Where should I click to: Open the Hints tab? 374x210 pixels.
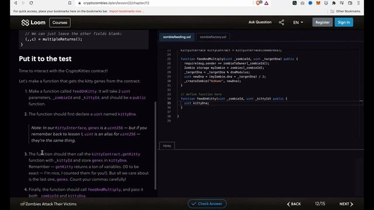pos(167,146)
